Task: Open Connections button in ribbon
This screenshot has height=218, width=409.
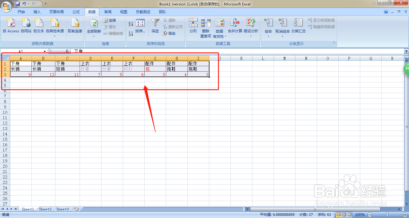Action: pos(110,20)
